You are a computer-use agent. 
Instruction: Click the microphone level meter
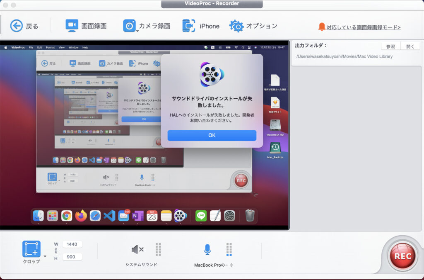click(x=229, y=249)
